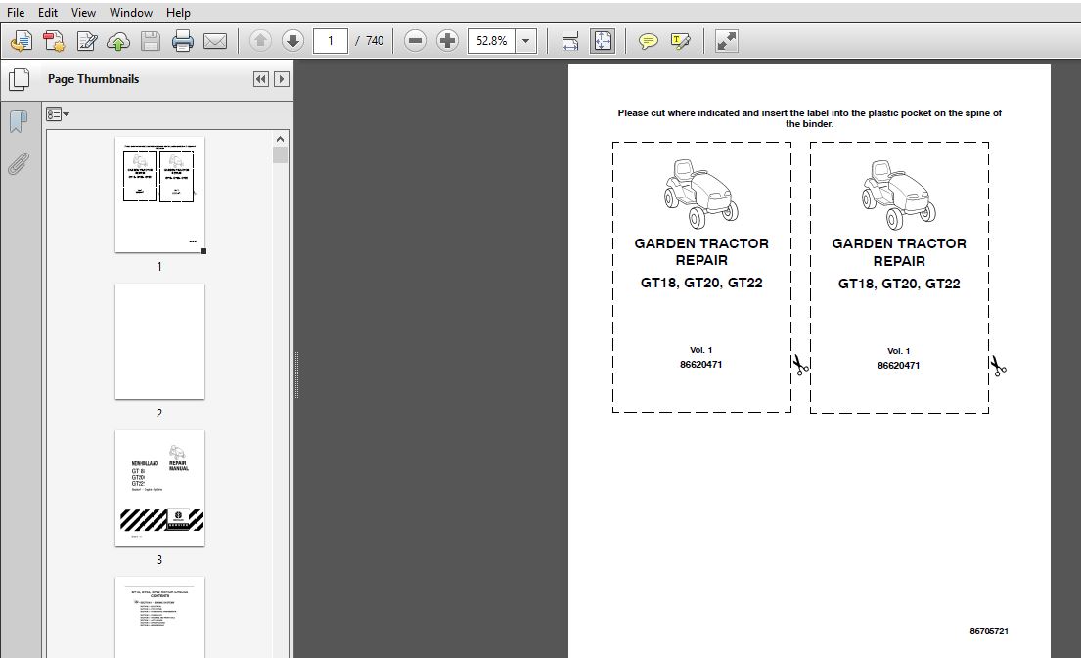Select the blank page 2 thumbnail
1081x658 pixels.
(x=159, y=341)
